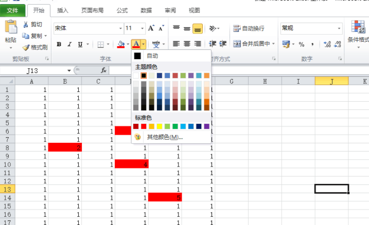Expand the font size dropdown
Screen dimensions: 369x225
pyautogui.click(x=142, y=28)
